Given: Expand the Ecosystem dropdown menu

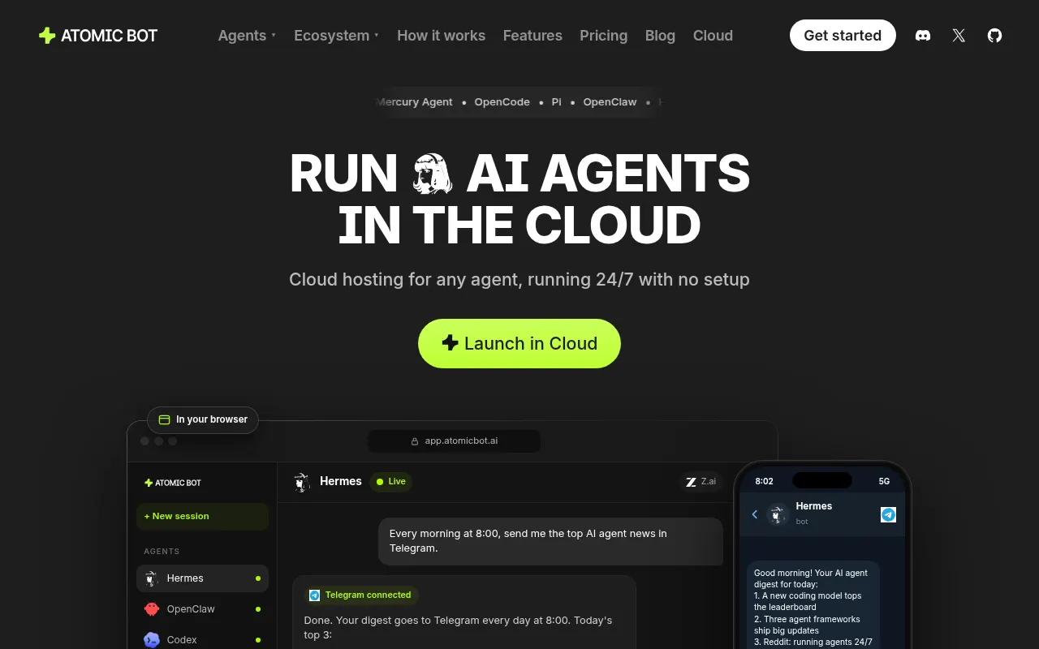Looking at the screenshot, I should pyautogui.click(x=336, y=36).
